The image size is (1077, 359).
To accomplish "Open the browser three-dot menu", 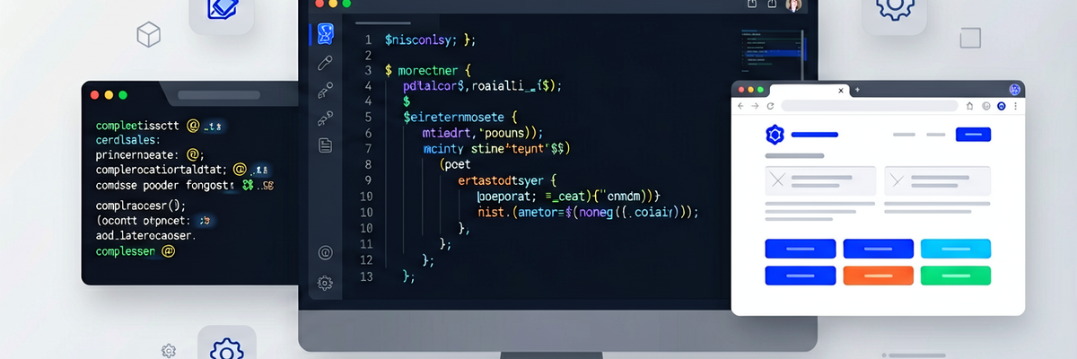I will (1014, 106).
